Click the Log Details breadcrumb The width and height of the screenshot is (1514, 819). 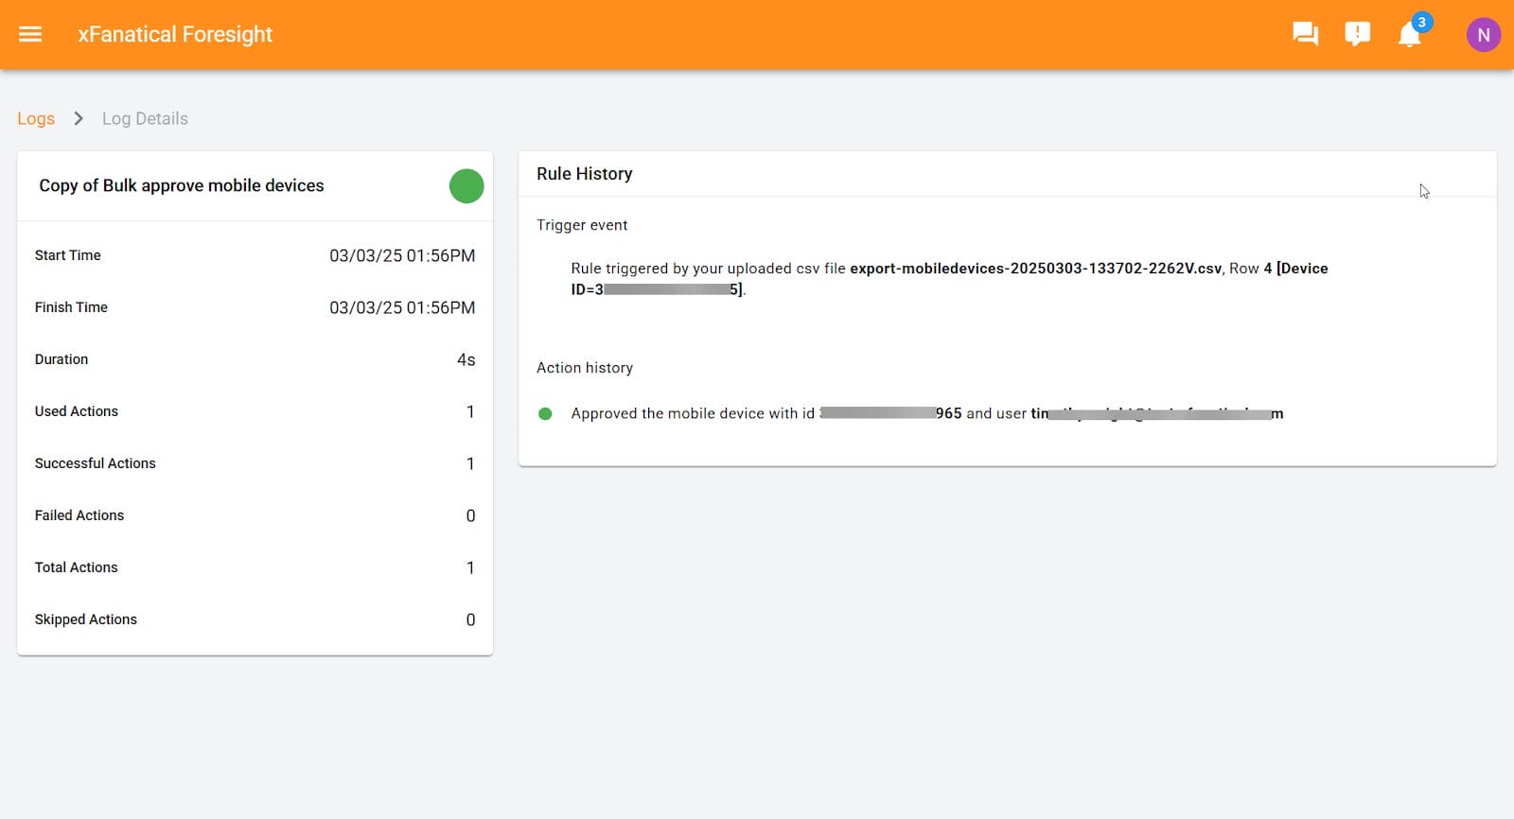145,118
